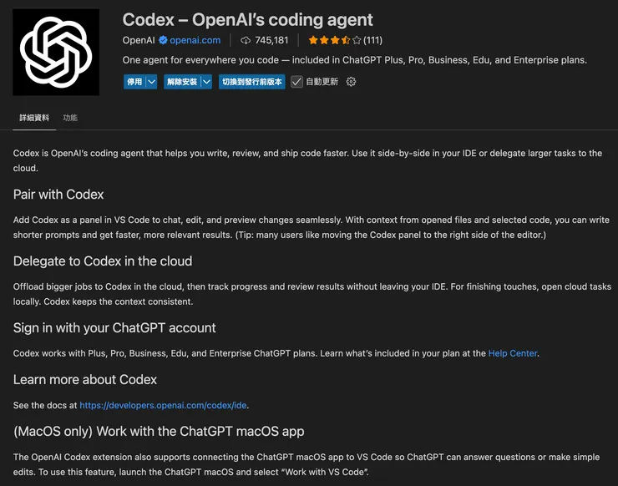
Task: Click the 停用 button
Action: tap(134, 82)
